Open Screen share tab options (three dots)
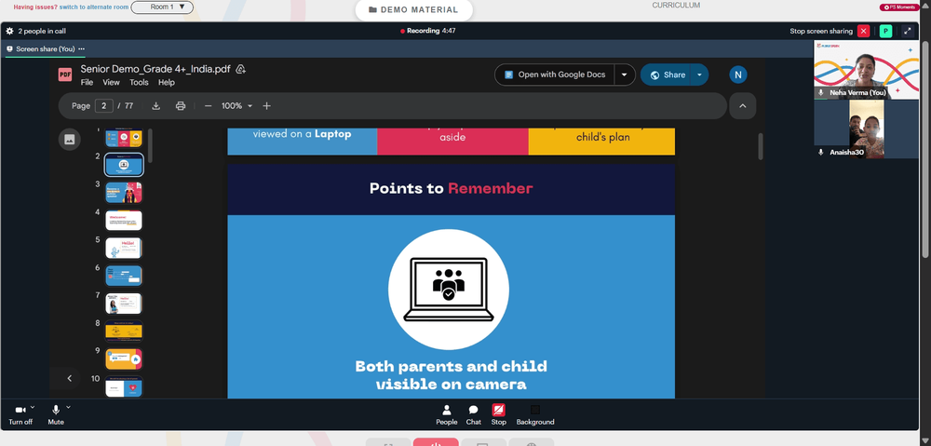 click(81, 48)
